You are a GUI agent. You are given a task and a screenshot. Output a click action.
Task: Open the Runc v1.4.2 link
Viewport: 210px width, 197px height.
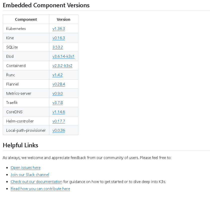(x=58, y=75)
